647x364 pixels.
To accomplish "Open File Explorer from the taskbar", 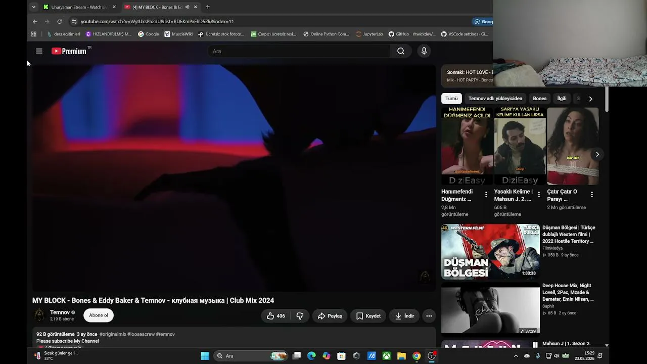I will coord(401,356).
